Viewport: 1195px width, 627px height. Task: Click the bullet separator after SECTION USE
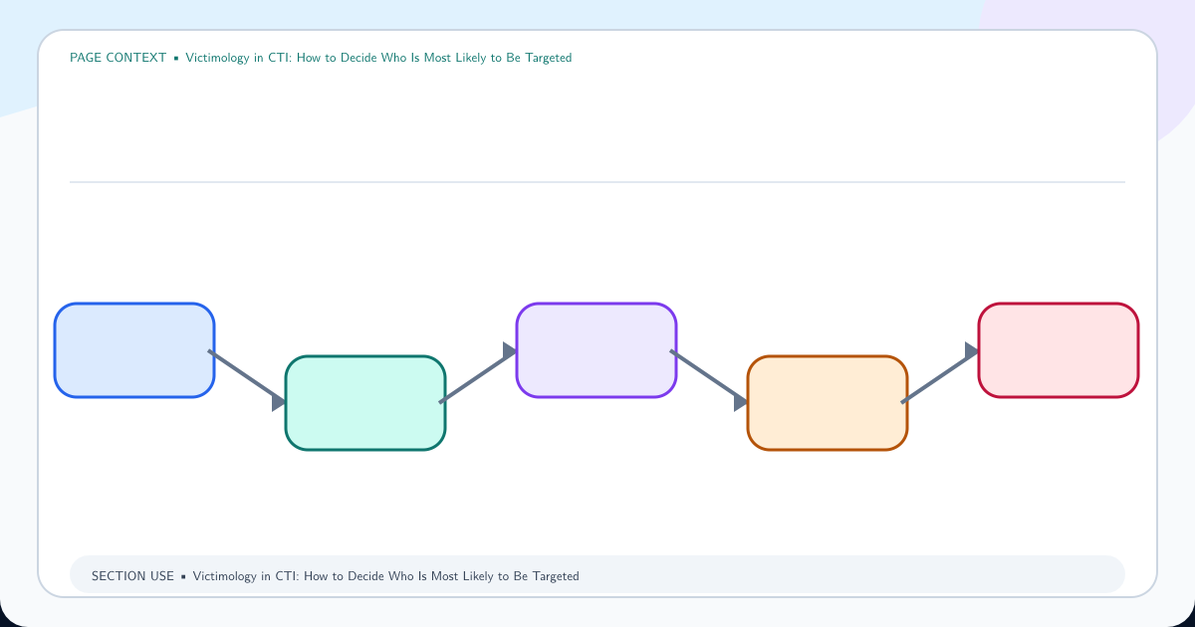click(183, 577)
